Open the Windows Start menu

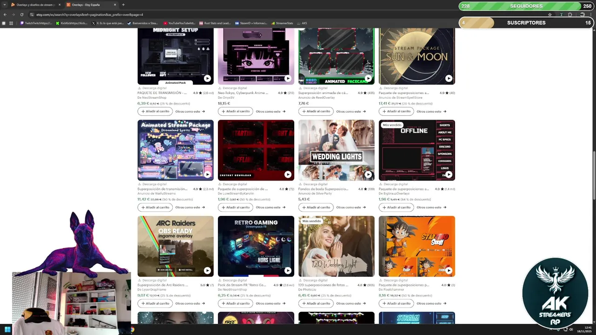(7, 329)
